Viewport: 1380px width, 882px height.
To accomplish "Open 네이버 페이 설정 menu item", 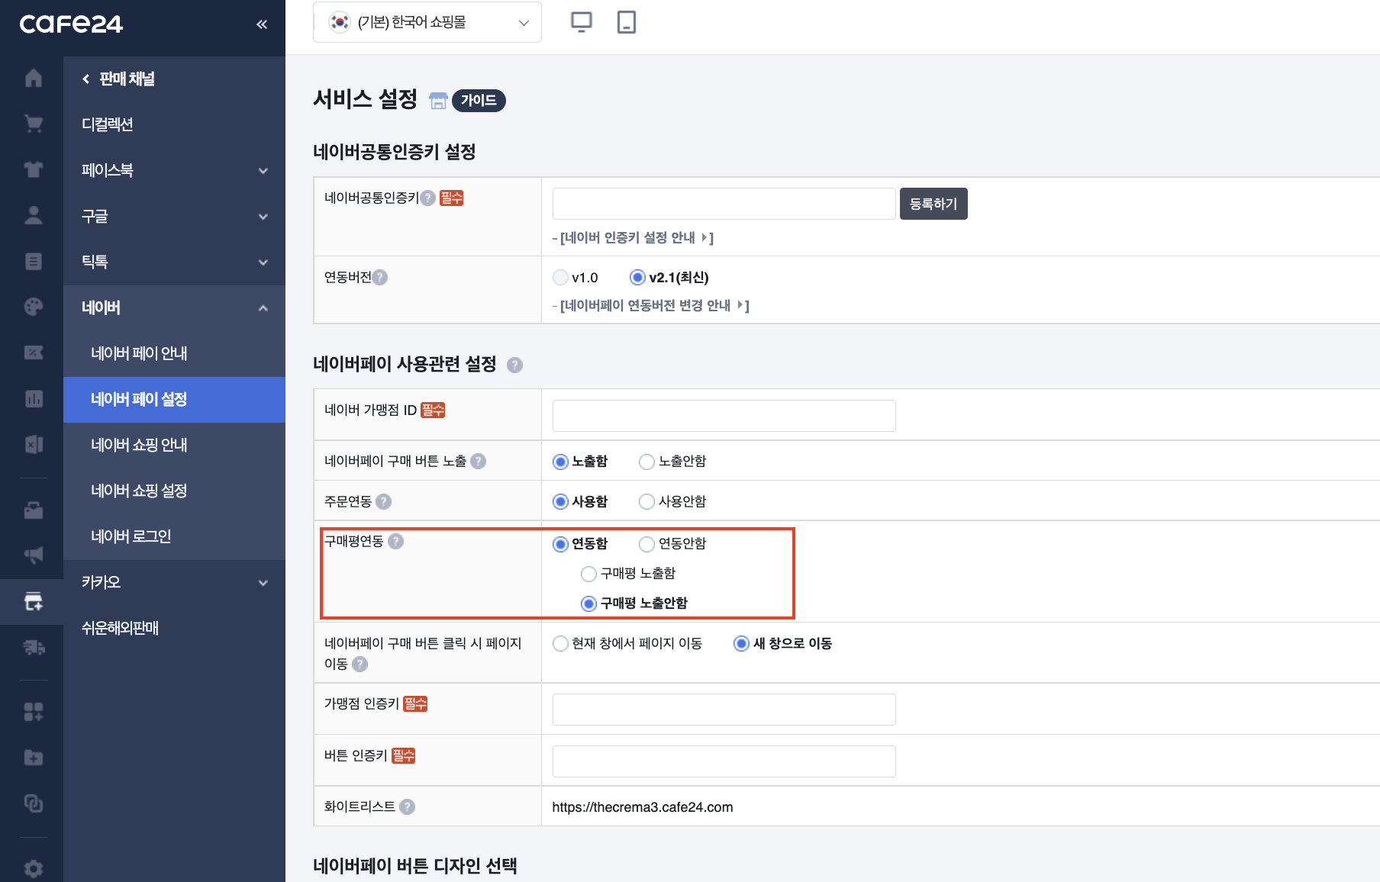I will tap(174, 399).
